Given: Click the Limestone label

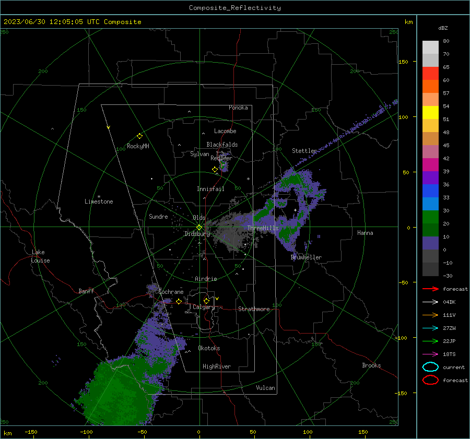Looking at the screenshot, I should [99, 201].
